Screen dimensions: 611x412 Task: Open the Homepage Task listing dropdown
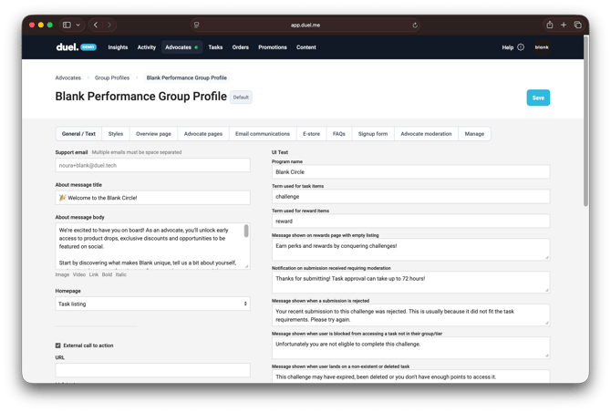(x=152, y=304)
